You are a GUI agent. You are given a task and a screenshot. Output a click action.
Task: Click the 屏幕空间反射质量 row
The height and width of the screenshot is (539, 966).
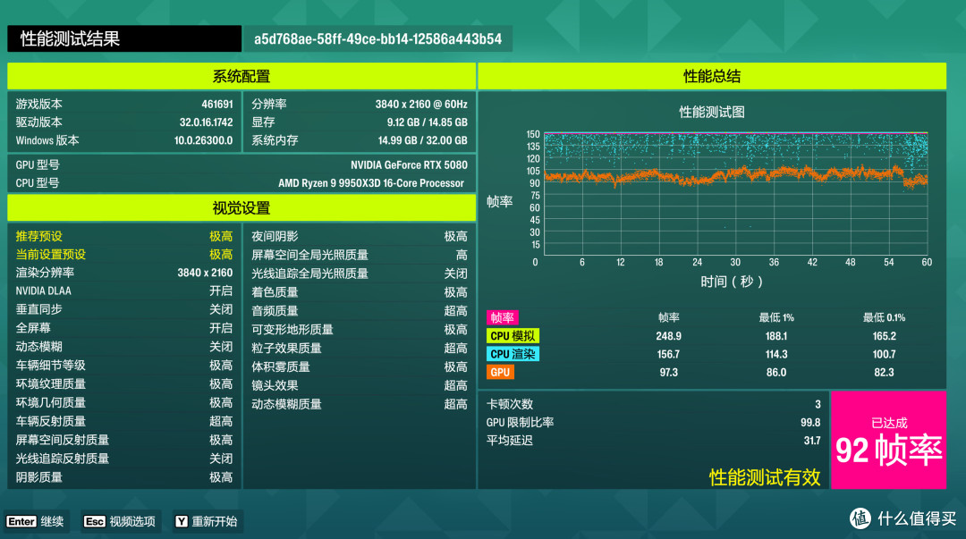click(124, 440)
